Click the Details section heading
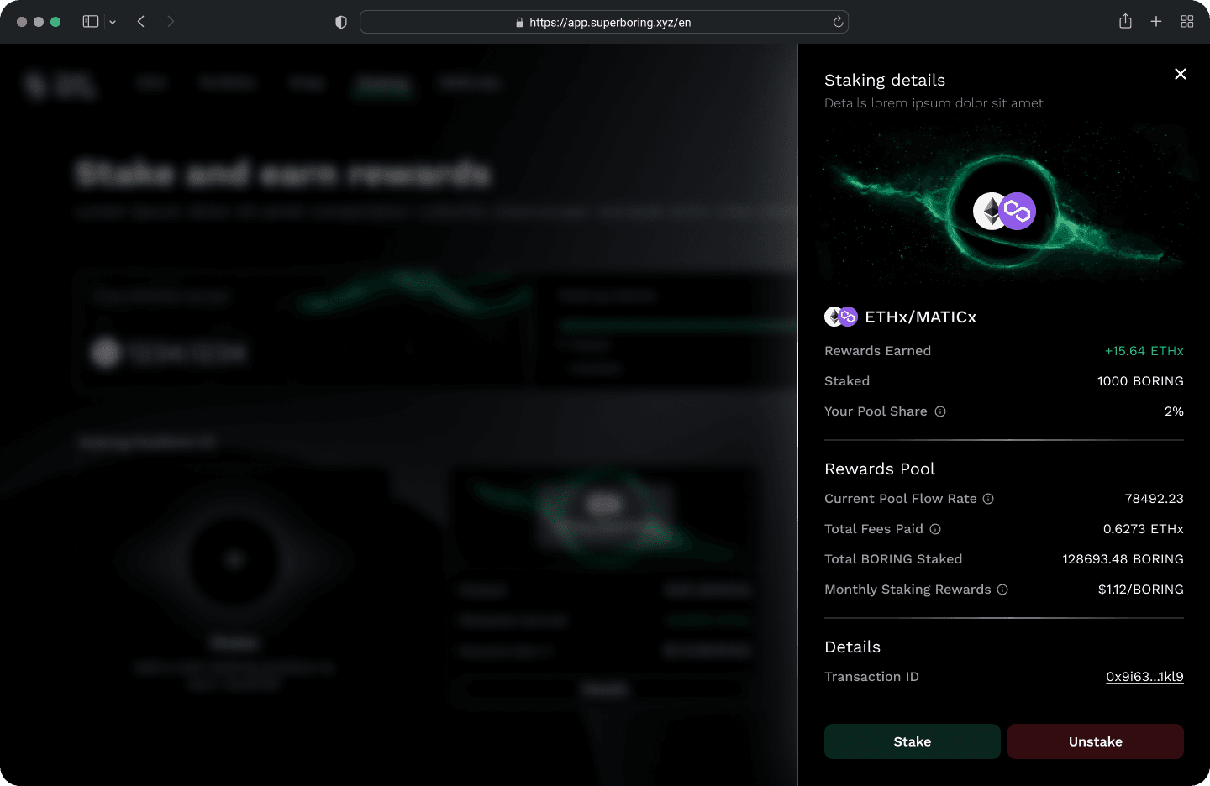 pos(853,647)
